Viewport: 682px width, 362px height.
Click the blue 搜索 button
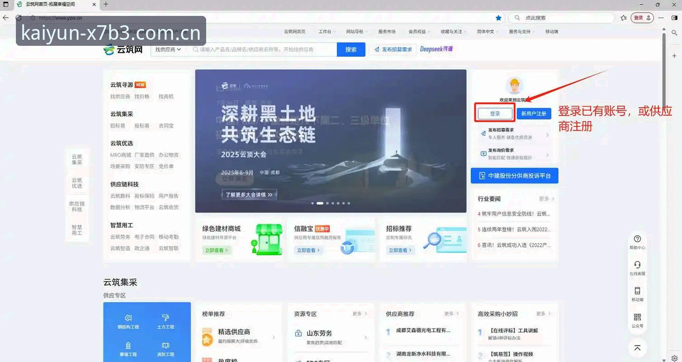[351, 50]
